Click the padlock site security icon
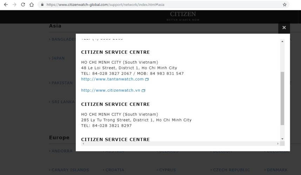 point(42,5)
